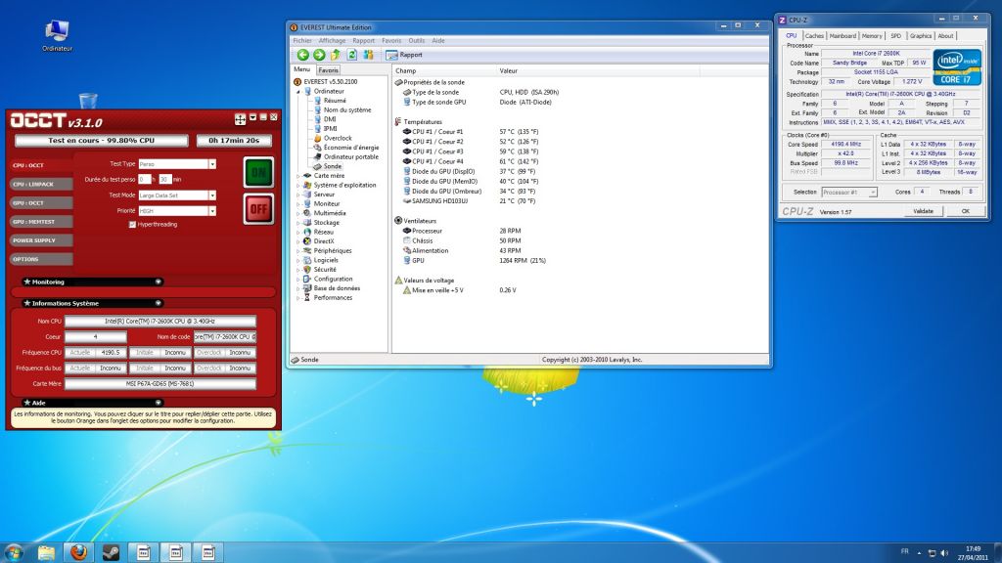The height and width of the screenshot is (563, 1002).
Task: Click the red OFF button in OCCT
Action: coord(258,209)
